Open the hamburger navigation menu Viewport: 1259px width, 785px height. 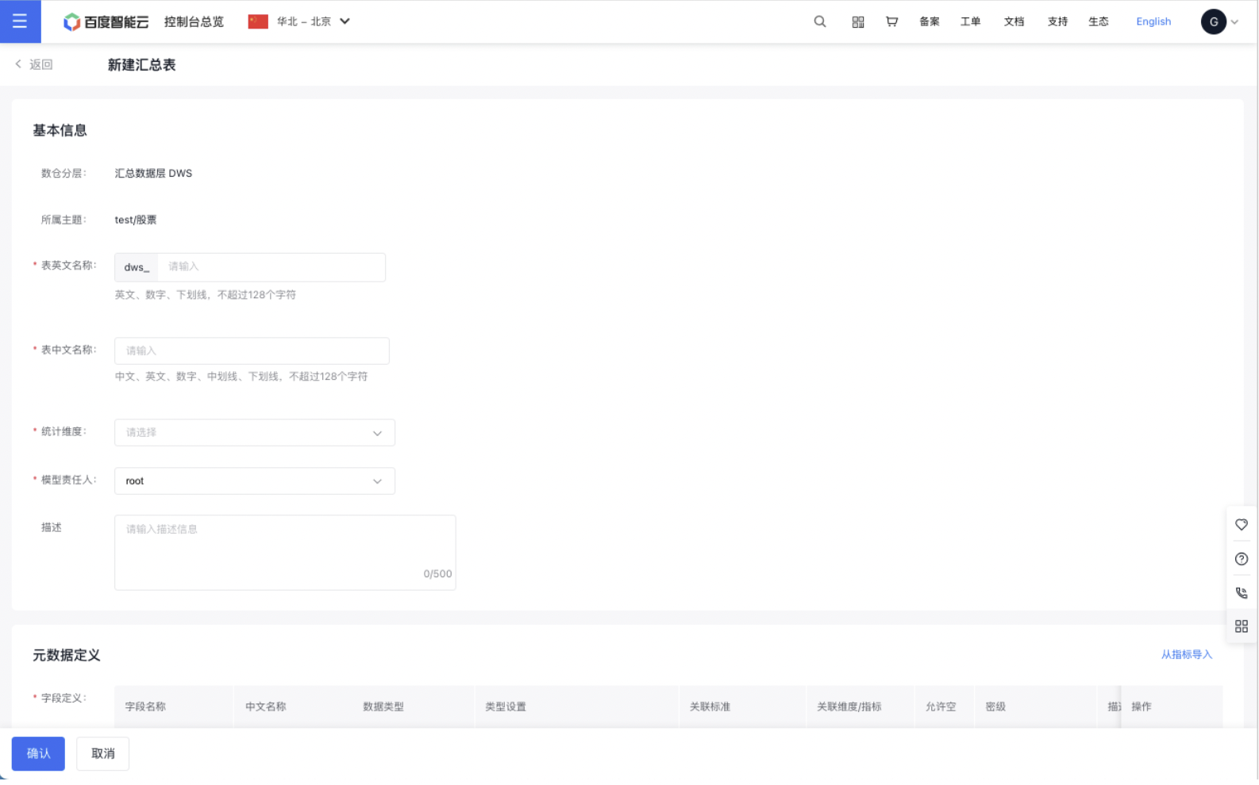20,21
